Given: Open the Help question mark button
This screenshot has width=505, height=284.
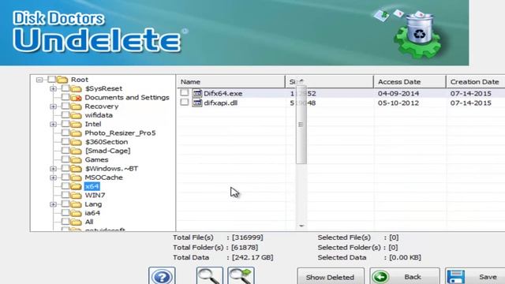Looking at the screenshot, I should tap(162, 276).
